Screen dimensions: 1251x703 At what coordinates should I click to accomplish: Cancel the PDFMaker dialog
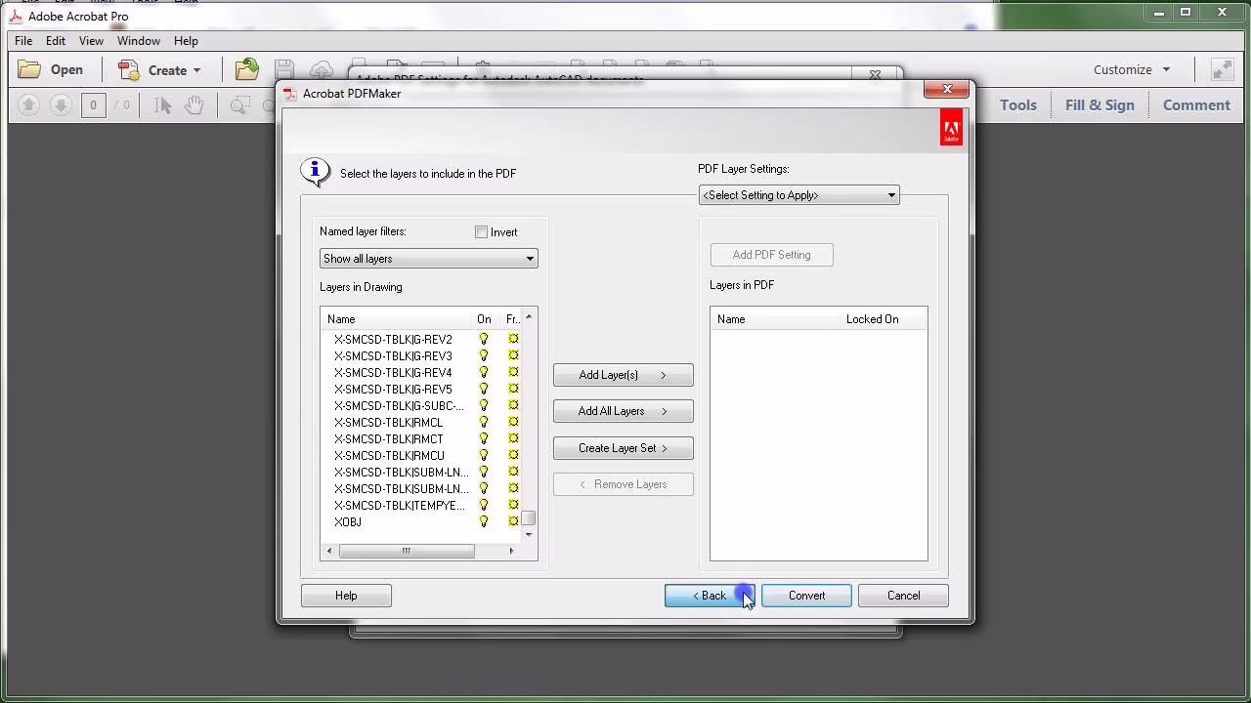[903, 596]
